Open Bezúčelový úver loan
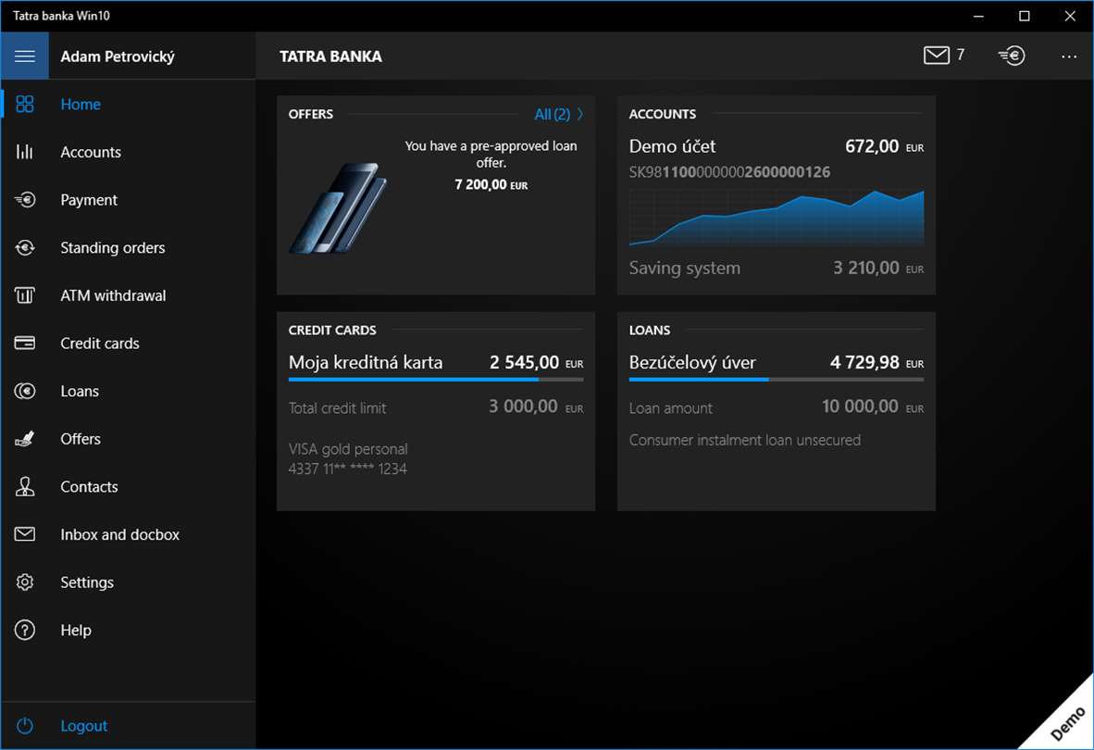This screenshot has width=1094, height=750. [692, 363]
